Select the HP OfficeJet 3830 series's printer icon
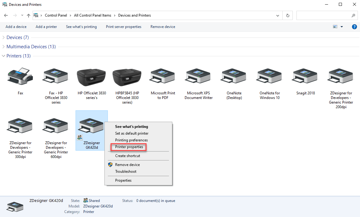The image size is (360, 217). [91, 77]
